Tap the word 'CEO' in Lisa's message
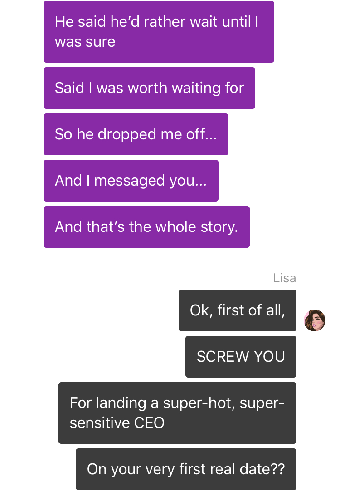 149,423
